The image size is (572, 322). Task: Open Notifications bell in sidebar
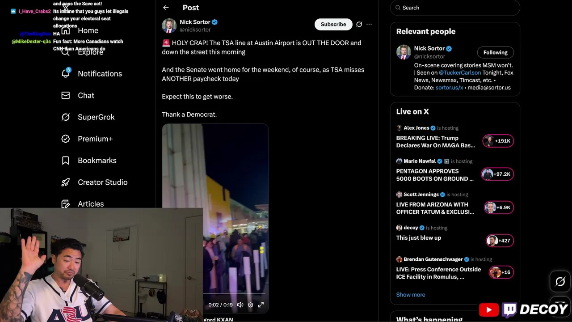coord(92,74)
